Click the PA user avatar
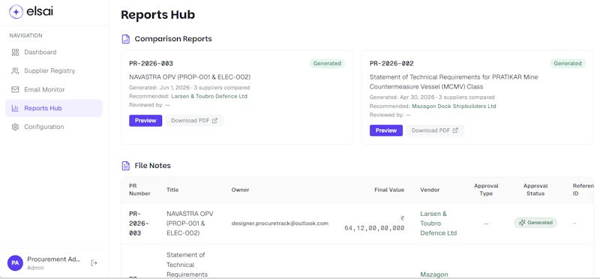The height and width of the screenshot is (279, 600). [15, 263]
